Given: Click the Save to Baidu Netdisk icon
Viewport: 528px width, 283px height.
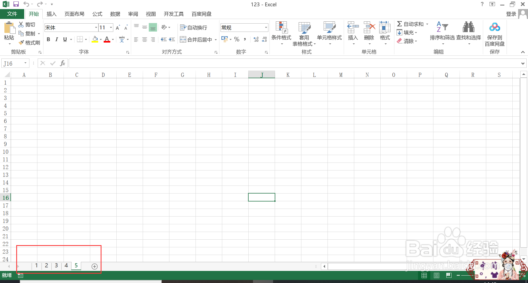Looking at the screenshot, I should click(x=495, y=27).
